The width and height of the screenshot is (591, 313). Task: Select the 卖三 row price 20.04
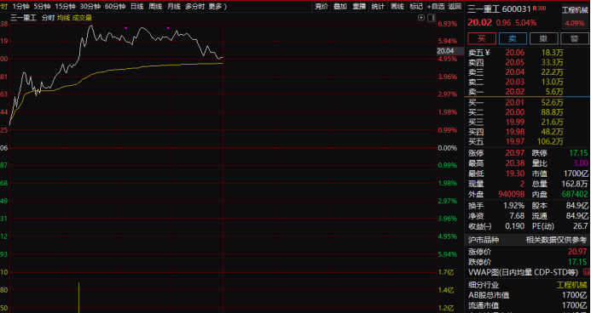click(x=515, y=72)
